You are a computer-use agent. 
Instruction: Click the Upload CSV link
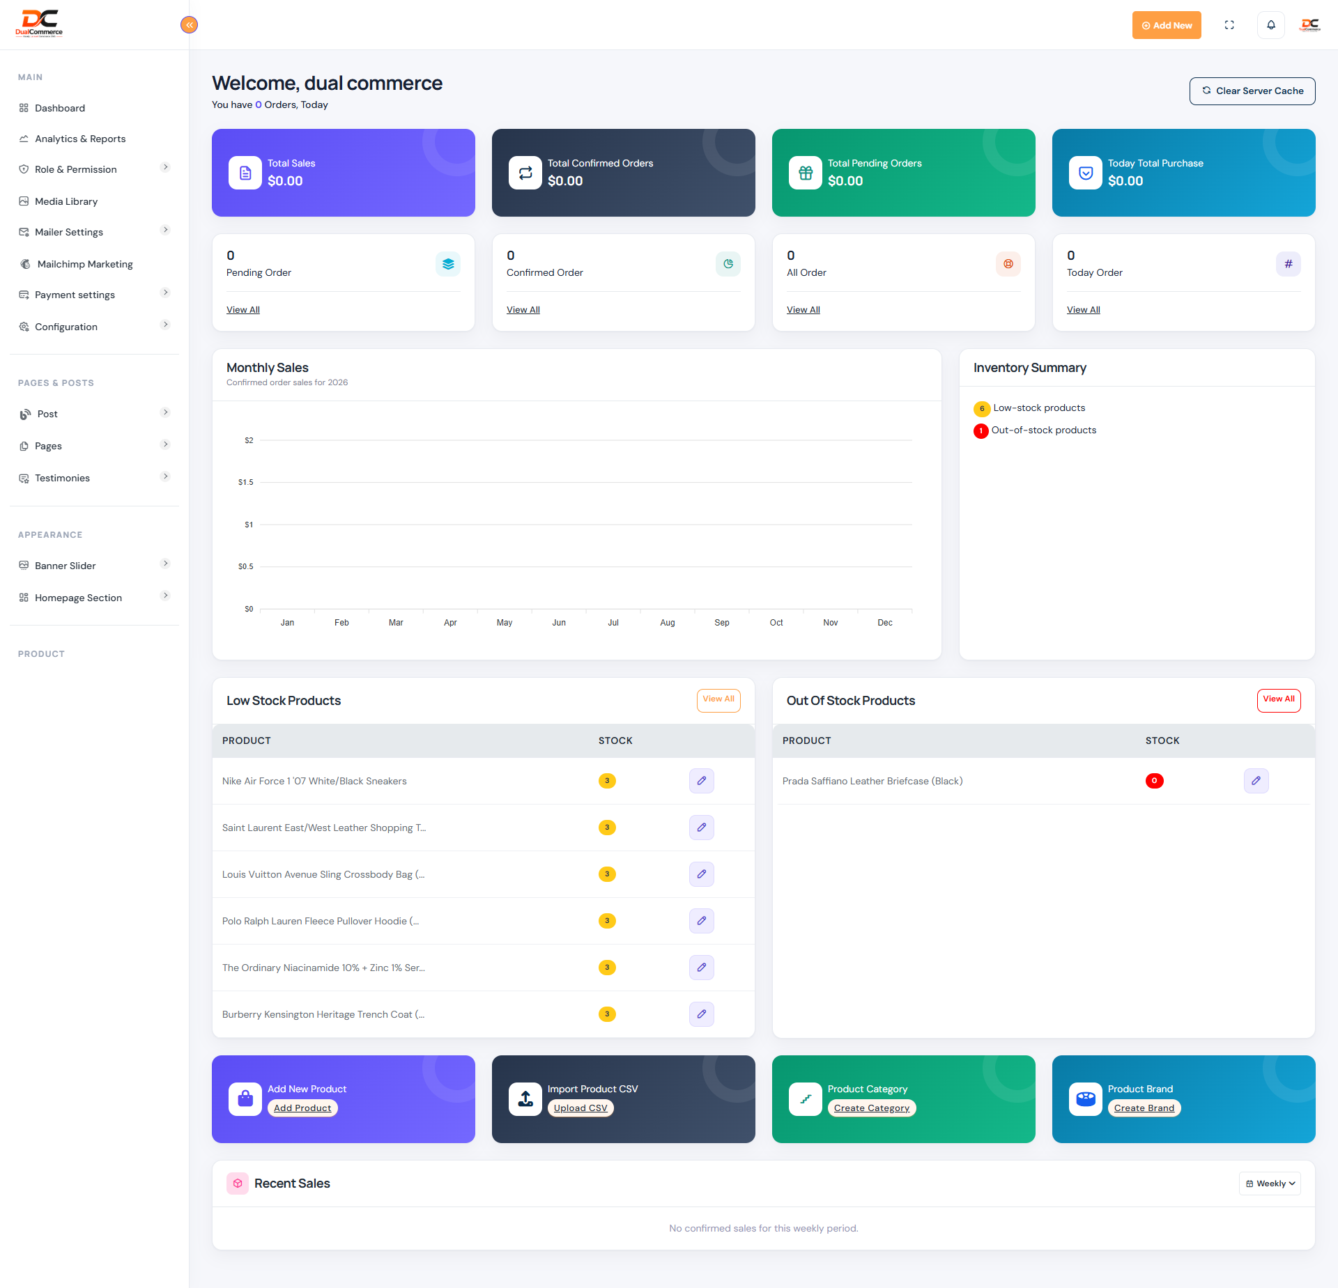pyautogui.click(x=580, y=1108)
